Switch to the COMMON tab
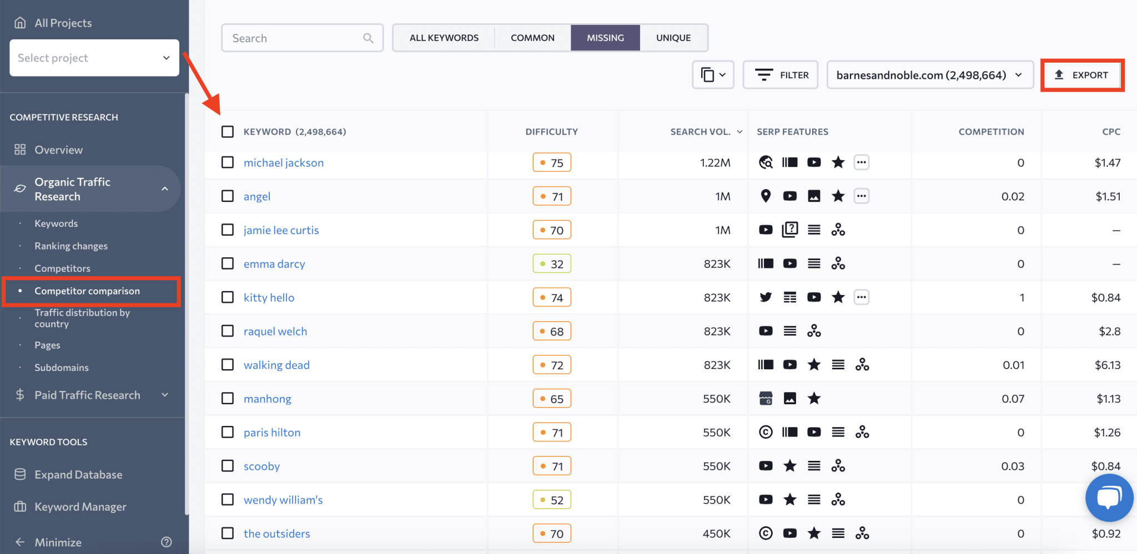1137x554 pixels. click(x=532, y=37)
